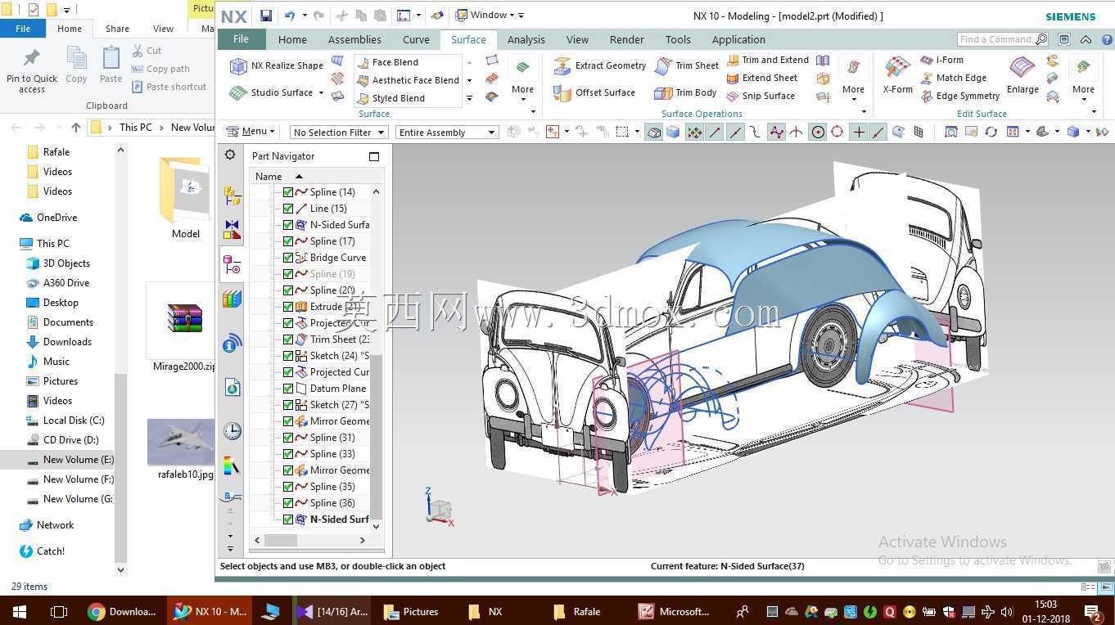Switch to the Analysis ribbon tab
The width and height of the screenshot is (1115, 625).
526,39
